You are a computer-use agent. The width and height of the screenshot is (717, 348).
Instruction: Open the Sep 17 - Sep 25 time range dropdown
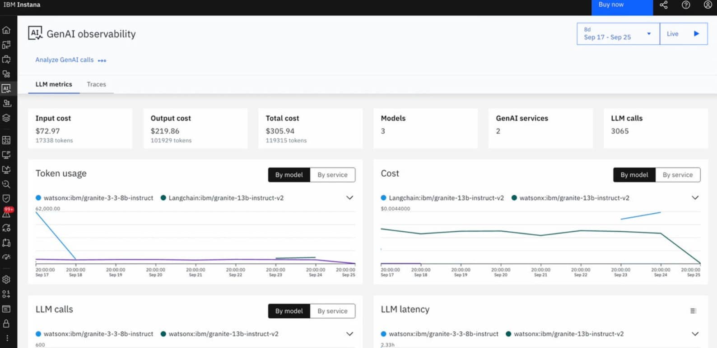618,34
